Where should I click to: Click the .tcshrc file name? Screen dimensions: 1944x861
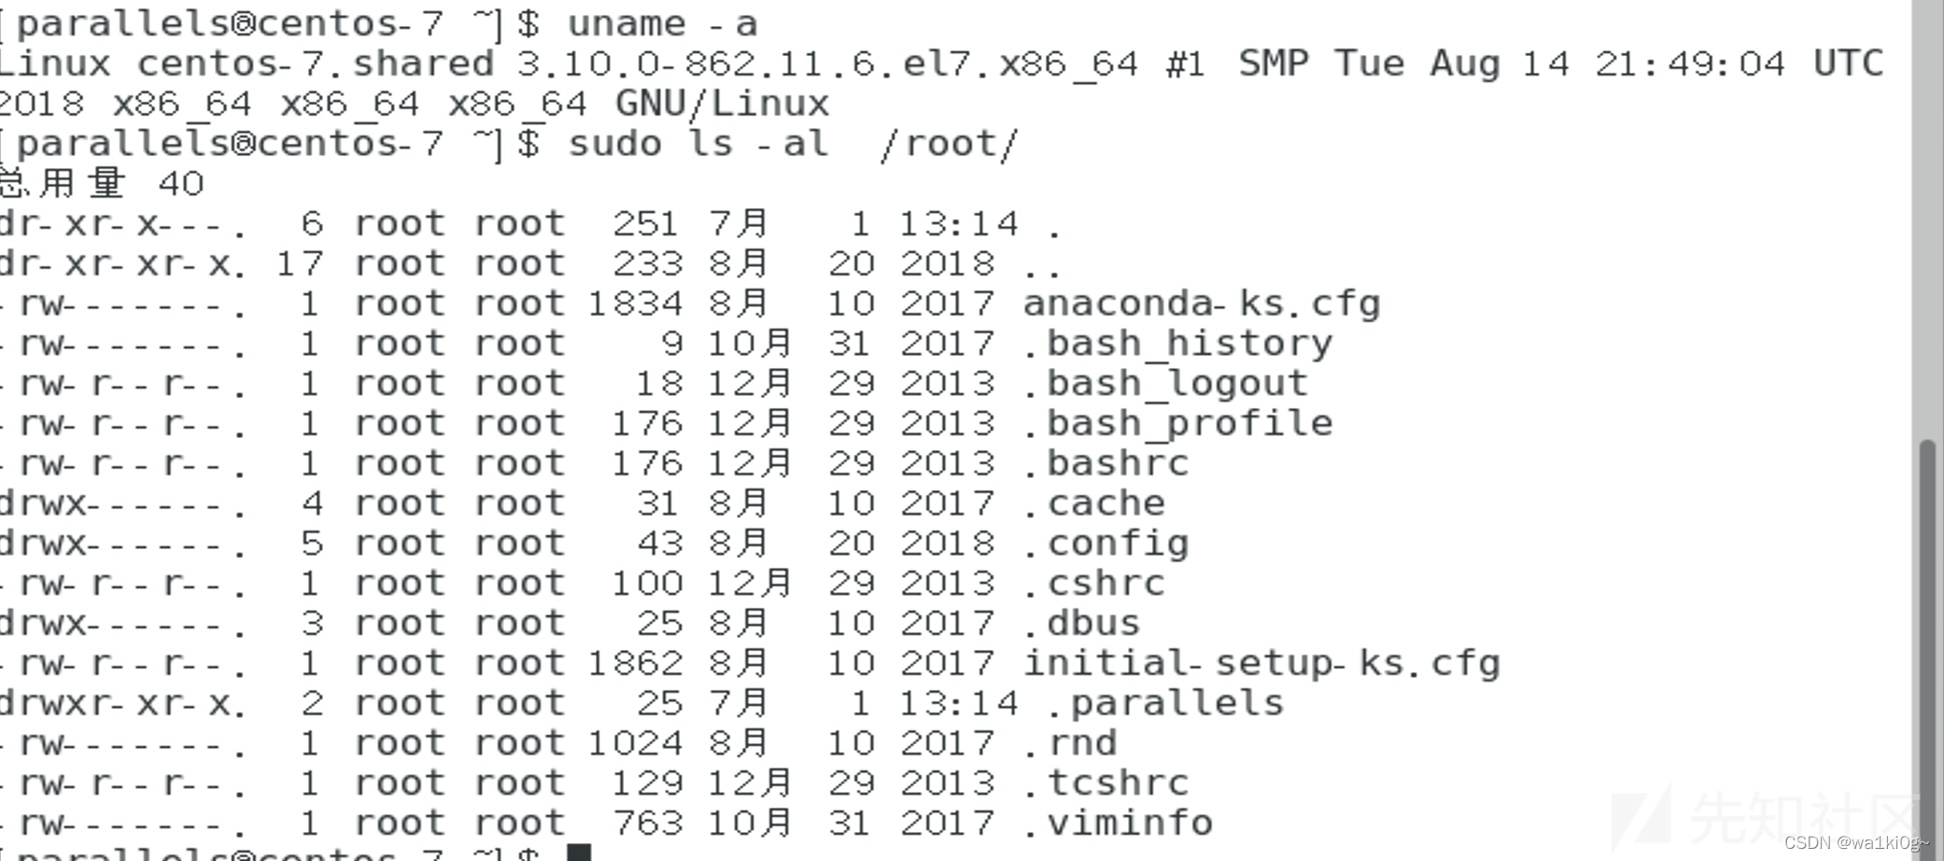(x=1106, y=783)
